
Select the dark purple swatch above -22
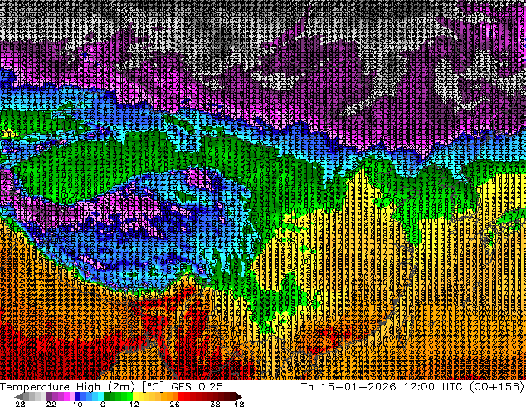point(49,396)
